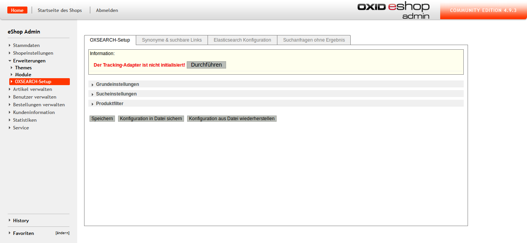Expand Kundeninformation menu
Image resolution: width=527 pixels, height=243 pixels.
[34, 112]
